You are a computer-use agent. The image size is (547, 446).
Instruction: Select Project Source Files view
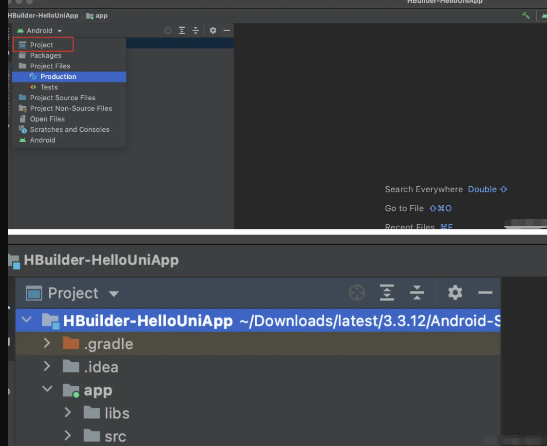pos(69,98)
